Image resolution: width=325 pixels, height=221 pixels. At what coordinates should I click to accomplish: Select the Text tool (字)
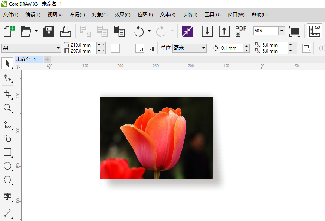click(7, 196)
